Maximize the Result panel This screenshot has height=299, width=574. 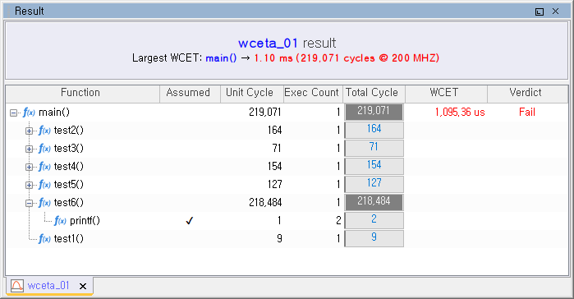tap(540, 11)
